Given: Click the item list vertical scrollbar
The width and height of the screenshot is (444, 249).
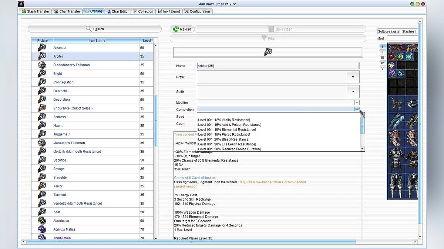Looking at the screenshot, I should (x=156, y=122).
